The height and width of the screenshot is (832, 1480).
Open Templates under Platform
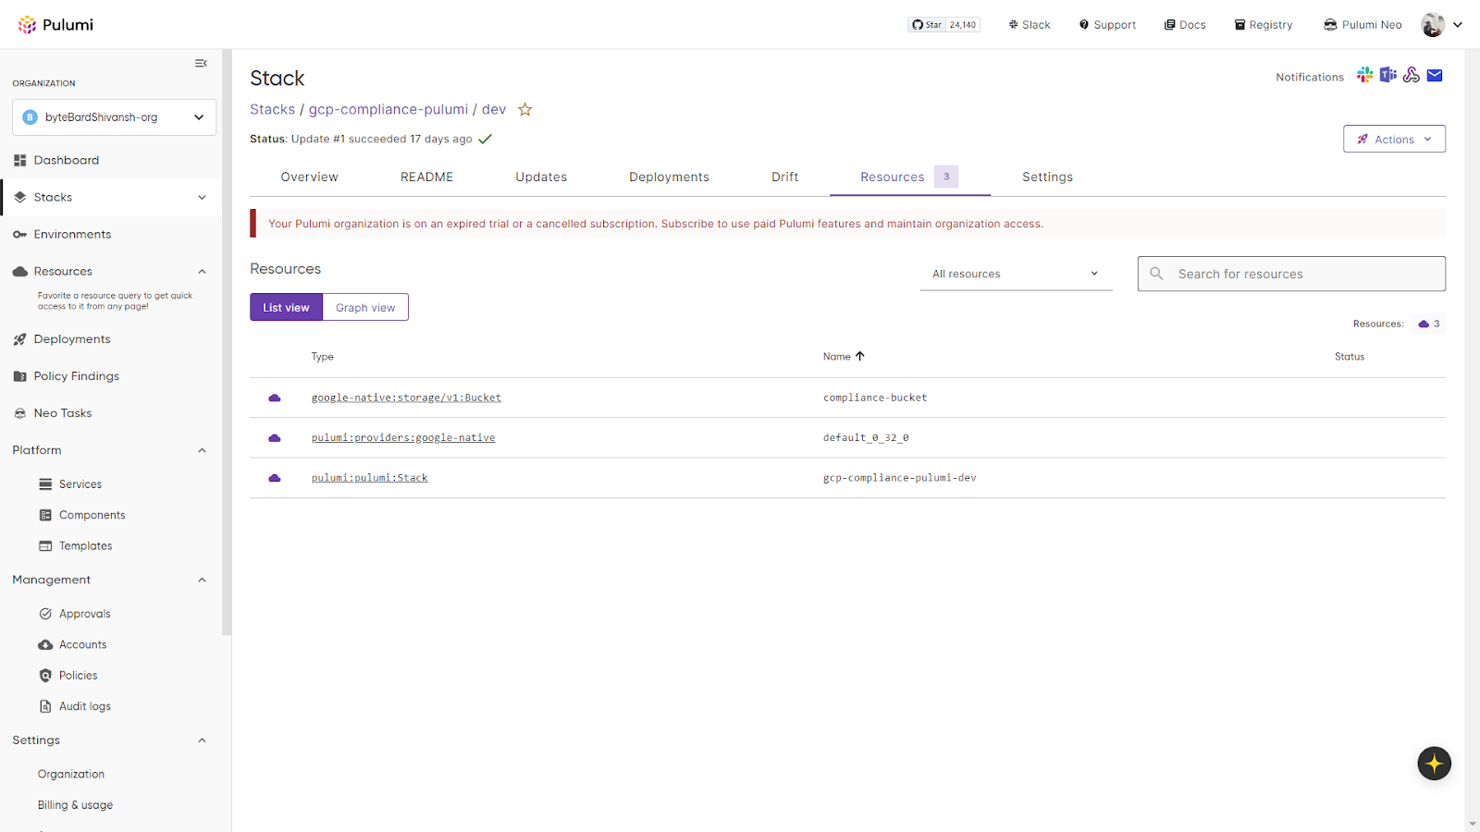[x=85, y=546]
